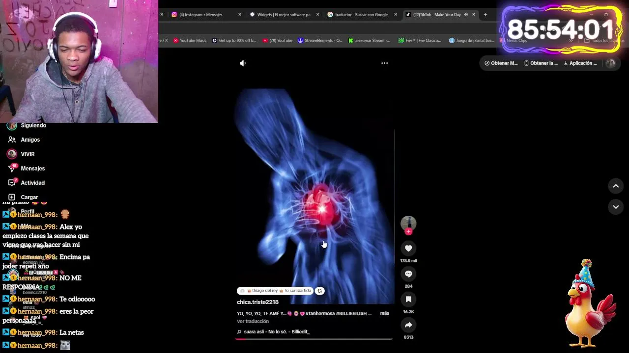Save video with the bookmark icon
The height and width of the screenshot is (353, 629).
point(408,300)
